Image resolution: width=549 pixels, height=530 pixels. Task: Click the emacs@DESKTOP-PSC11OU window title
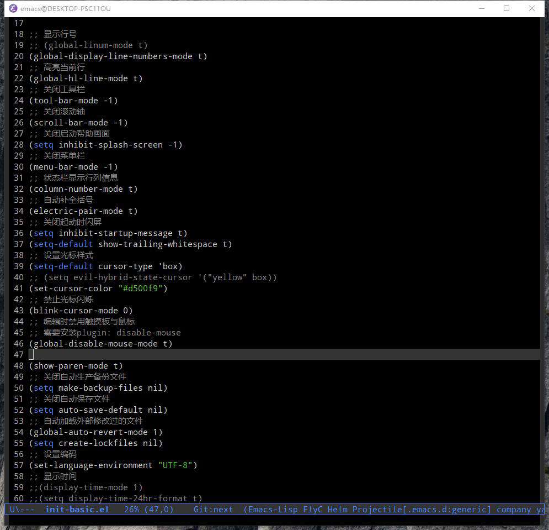tap(66, 8)
